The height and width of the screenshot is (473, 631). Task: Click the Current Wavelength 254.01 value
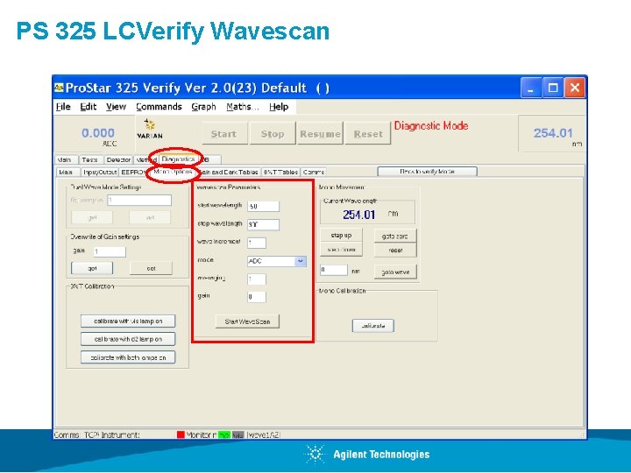[359, 215]
